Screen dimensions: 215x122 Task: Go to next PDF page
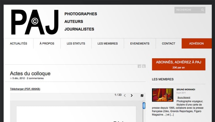click(x=132, y=95)
